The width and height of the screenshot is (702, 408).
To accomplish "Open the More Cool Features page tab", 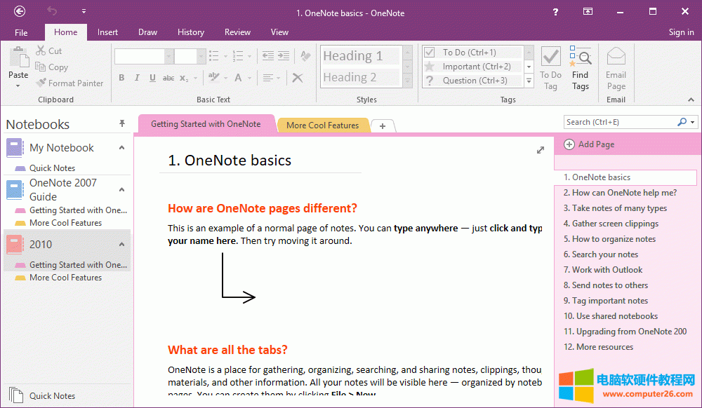I will pyautogui.click(x=322, y=125).
